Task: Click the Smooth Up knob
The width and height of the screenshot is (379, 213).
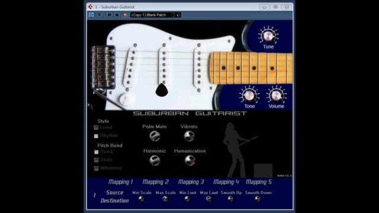Action: coord(230,199)
